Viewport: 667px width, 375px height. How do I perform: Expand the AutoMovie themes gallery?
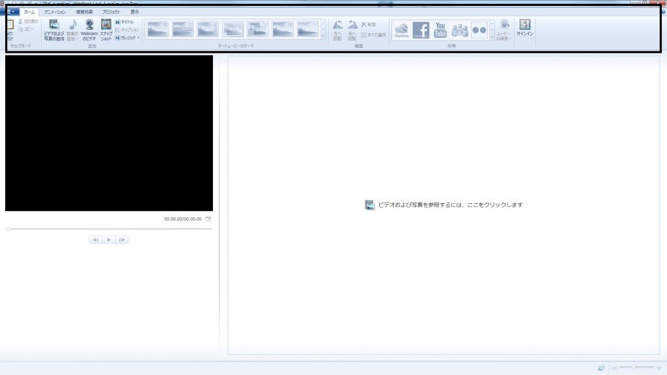tap(323, 37)
